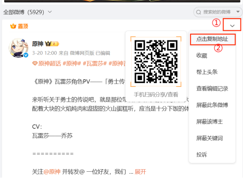The height and width of the screenshot is (178, 243).
Task: Open the 3-20 12:00 timestamp link
Action: pyautogui.click(x=45, y=53)
